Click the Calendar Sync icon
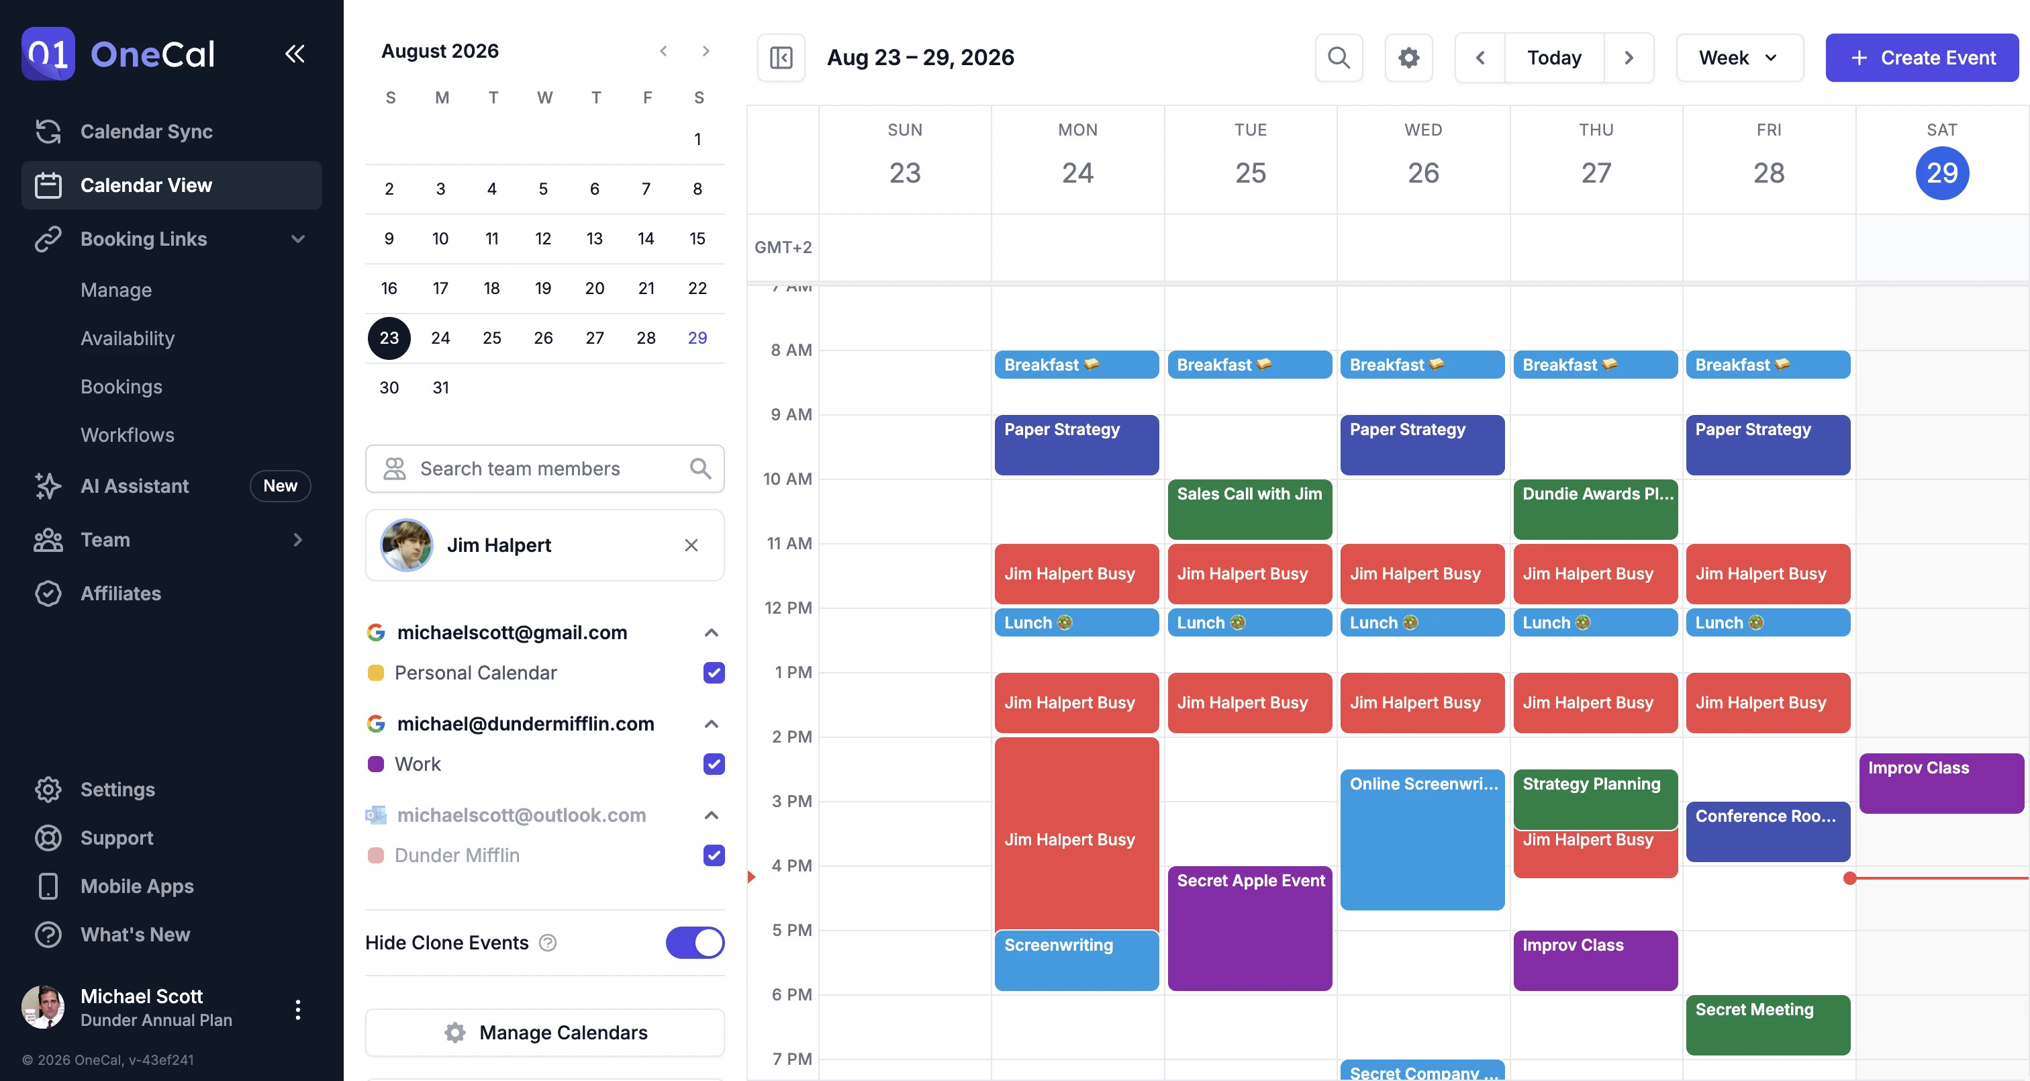 click(x=48, y=131)
